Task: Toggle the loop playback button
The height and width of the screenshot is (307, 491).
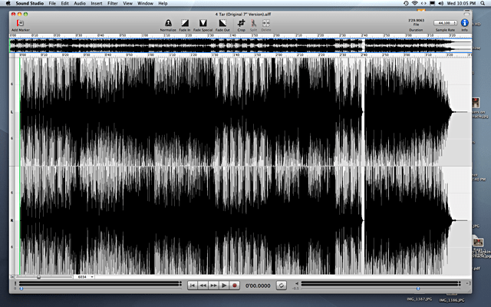Action: click(x=282, y=285)
